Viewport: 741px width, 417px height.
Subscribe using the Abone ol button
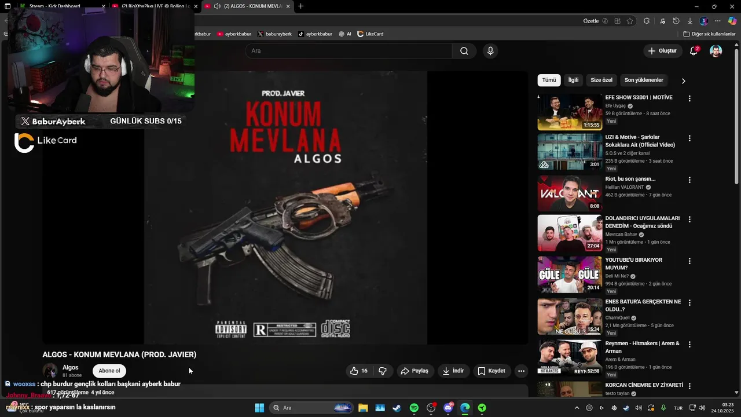(x=109, y=371)
